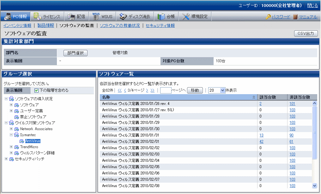Click the 環境設定 tools icon
This screenshot has height=194, width=321.
[x=186, y=16]
